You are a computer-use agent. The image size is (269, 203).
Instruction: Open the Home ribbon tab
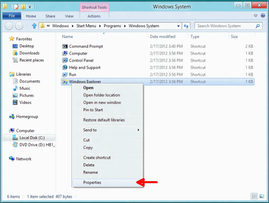click(31, 16)
